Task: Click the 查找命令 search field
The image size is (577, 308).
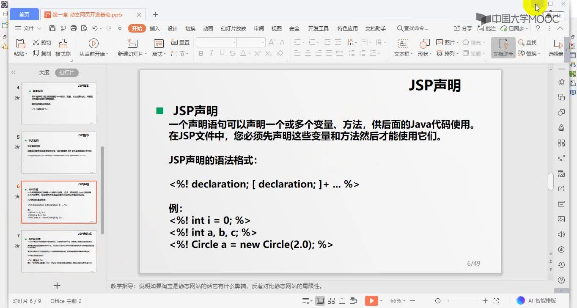Action: coord(413,28)
